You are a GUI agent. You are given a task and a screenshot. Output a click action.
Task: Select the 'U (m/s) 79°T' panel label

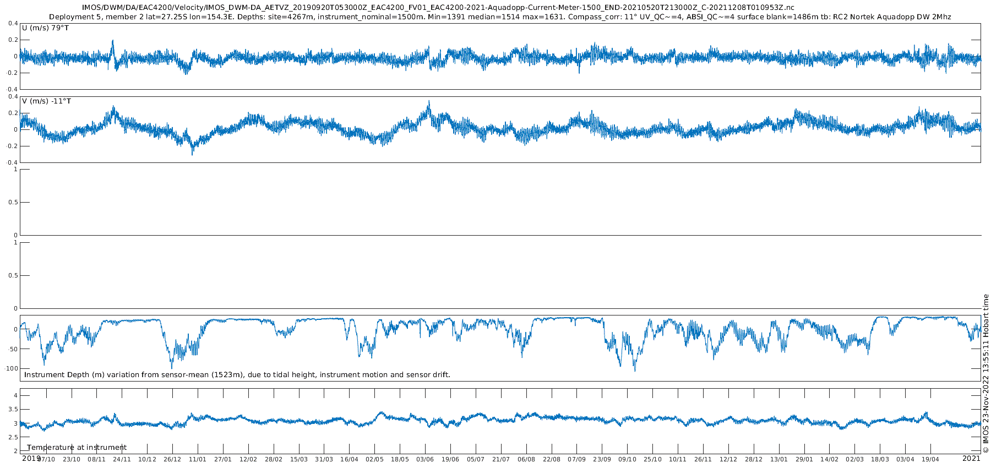pos(46,28)
